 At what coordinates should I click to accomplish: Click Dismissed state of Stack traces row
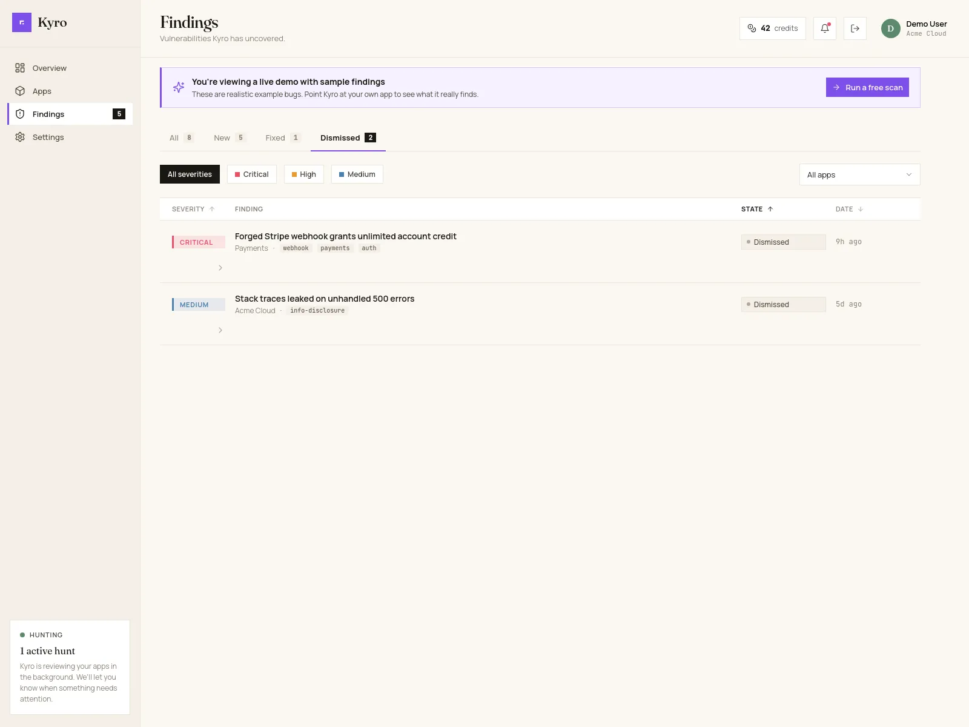(x=783, y=304)
